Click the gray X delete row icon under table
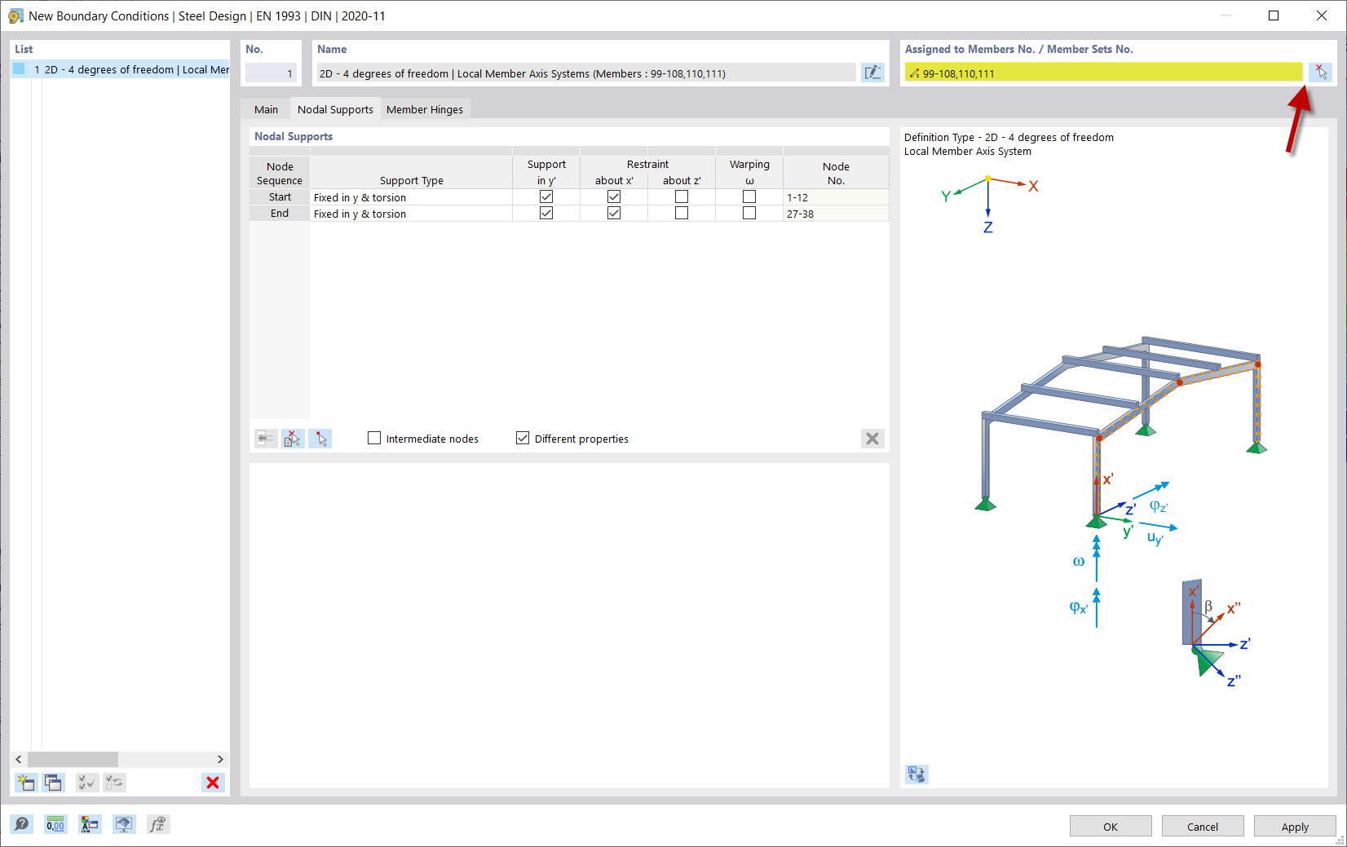 [x=872, y=439]
